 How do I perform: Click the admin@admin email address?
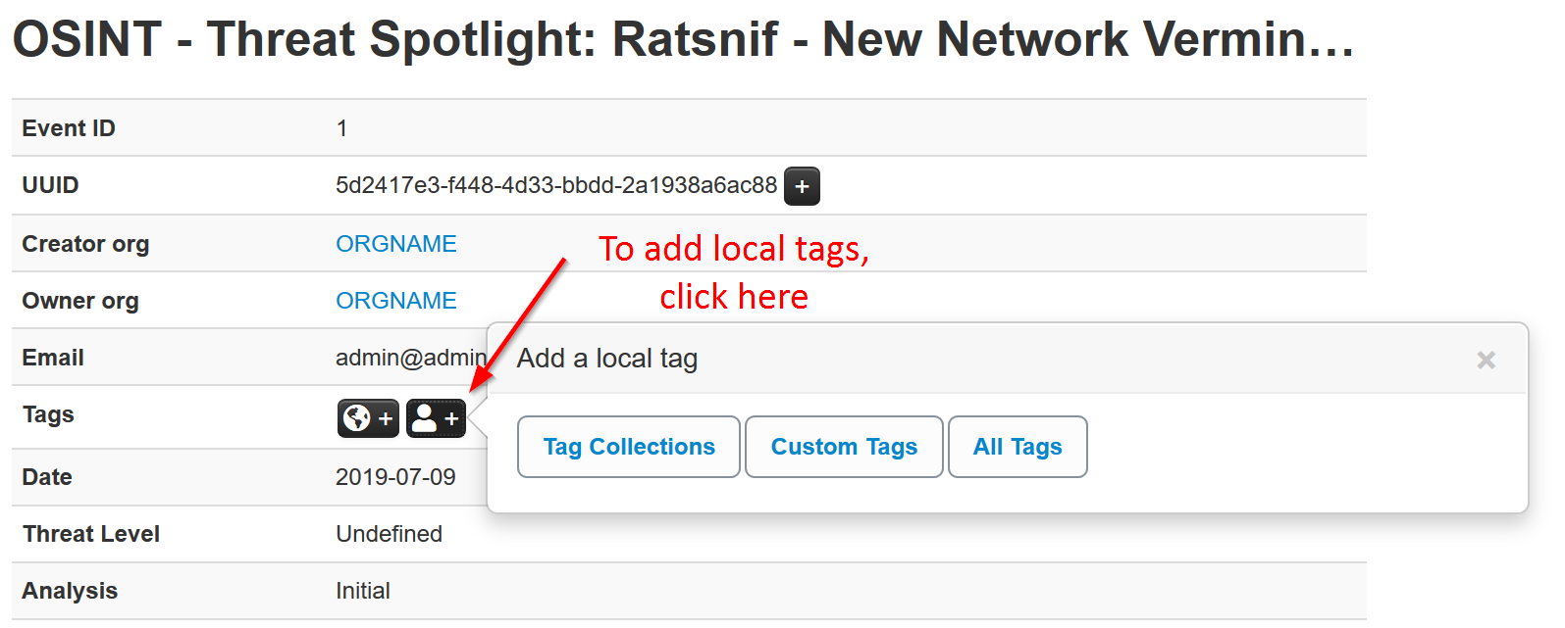click(x=410, y=358)
